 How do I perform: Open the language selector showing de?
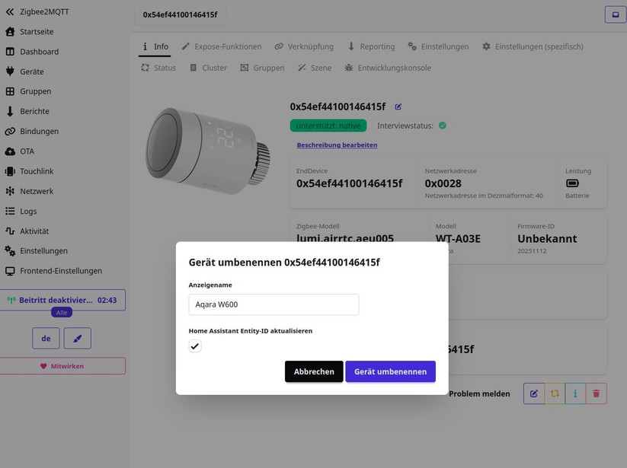(45, 337)
